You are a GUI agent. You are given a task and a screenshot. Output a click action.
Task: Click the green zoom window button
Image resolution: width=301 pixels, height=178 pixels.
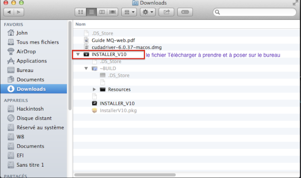21,3
